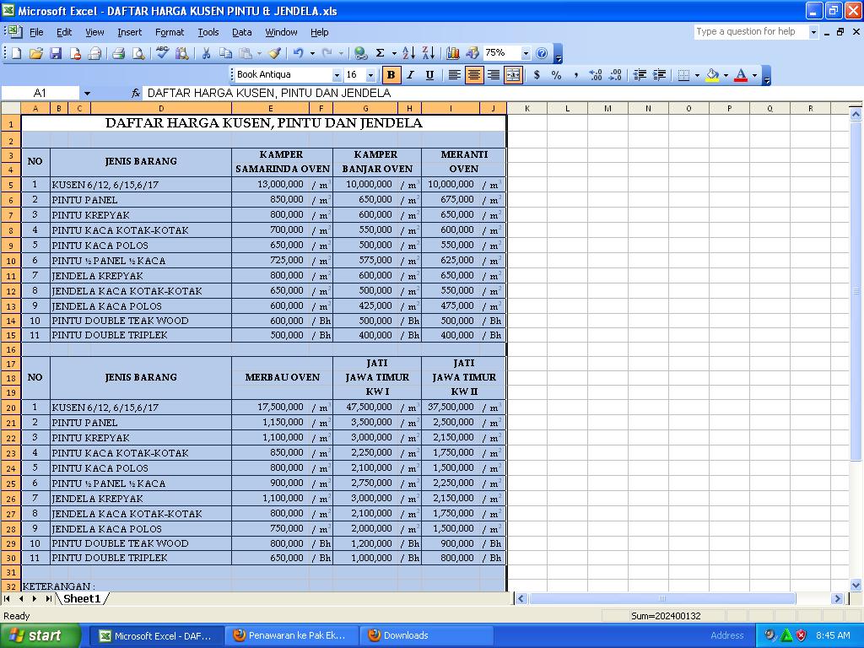Switch to Downloads taskbar window
Screen dimensions: 864x648
(425, 636)
